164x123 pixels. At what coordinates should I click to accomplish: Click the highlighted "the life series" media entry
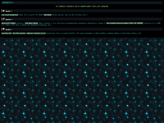19,33
